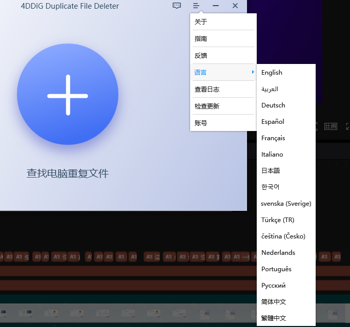Open the hamburger menu icon
Image resolution: width=350 pixels, height=327 pixels.
tap(196, 6)
